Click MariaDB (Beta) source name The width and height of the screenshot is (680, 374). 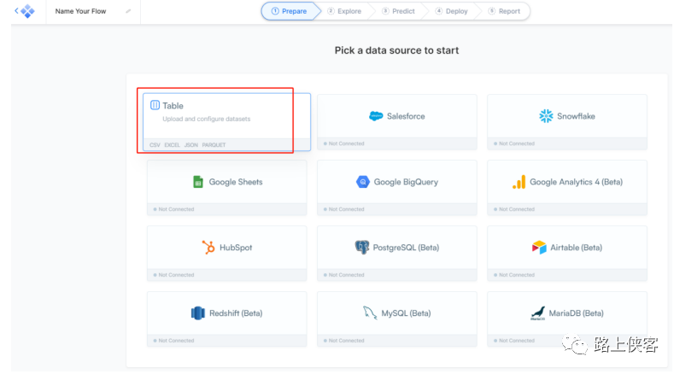point(576,313)
